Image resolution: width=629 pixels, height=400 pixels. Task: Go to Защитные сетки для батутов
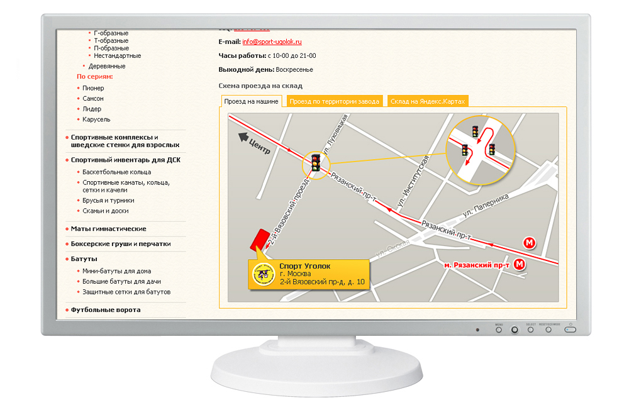click(x=126, y=292)
